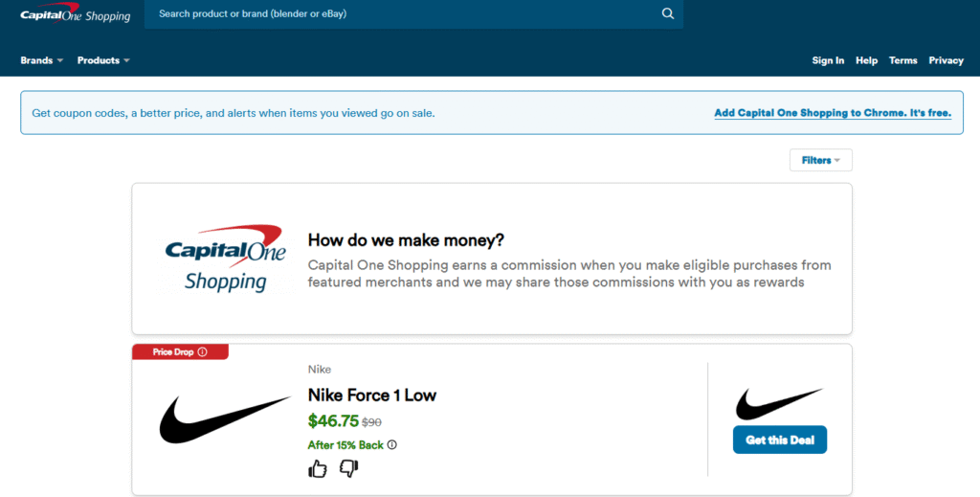
Task: Click the thumbs down icon for Nike Force 1 Low
Action: click(348, 469)
